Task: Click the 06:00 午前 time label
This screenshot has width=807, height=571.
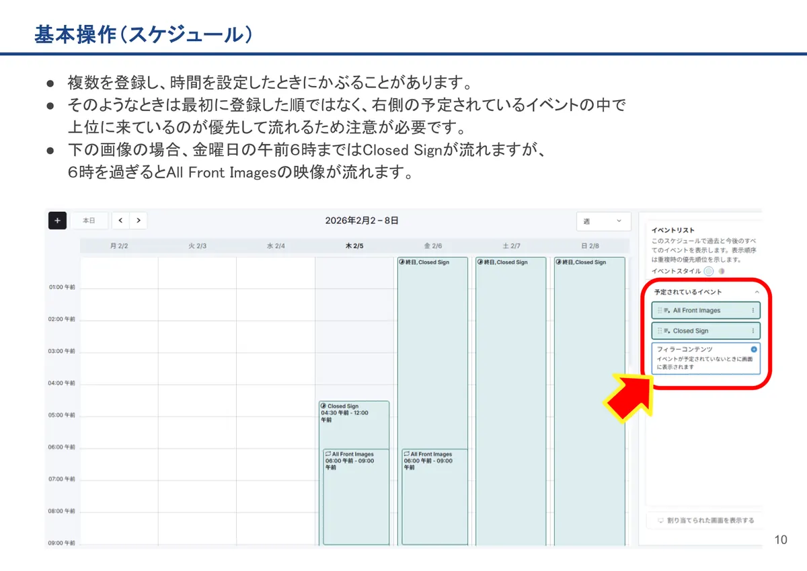Action: click(x=62, y=447)
